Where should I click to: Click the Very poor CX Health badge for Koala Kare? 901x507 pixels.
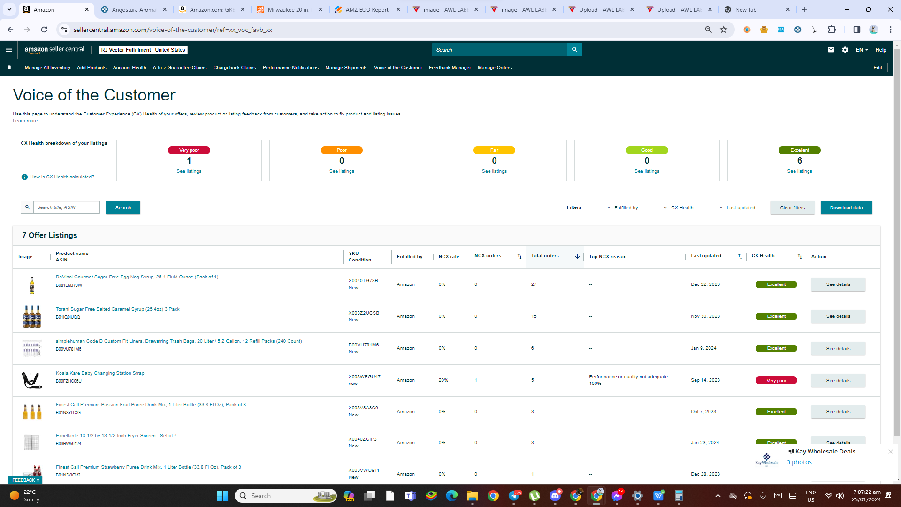tap(776, 381)
